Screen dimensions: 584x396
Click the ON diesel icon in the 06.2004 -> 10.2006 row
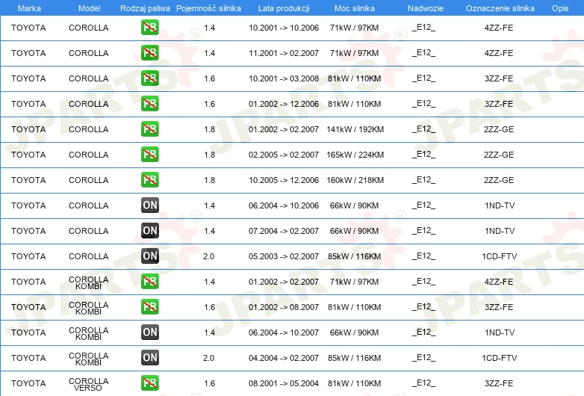pyautogui.click(x=149, y=205)
